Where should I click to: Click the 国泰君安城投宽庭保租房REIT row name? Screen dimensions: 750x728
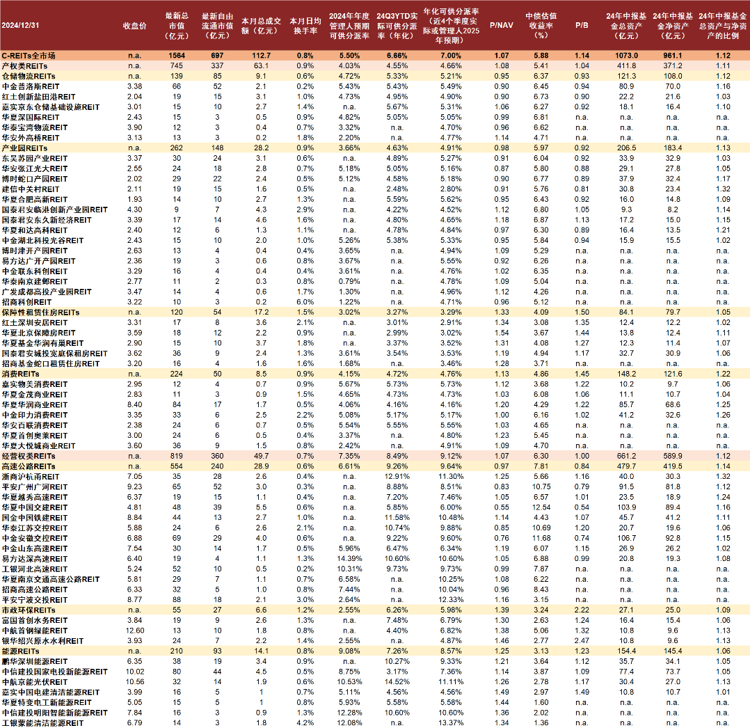(54, 354)
